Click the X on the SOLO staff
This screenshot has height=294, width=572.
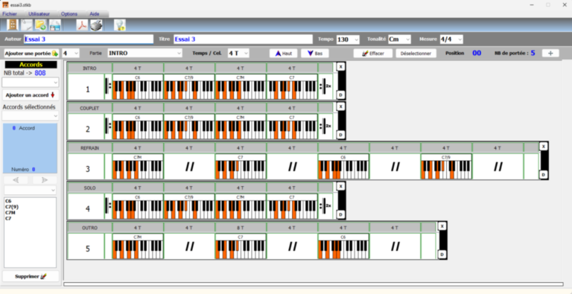tap(340, 186)
